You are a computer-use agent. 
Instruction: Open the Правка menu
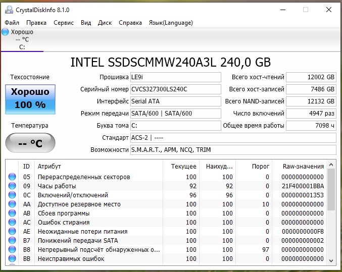36,23
